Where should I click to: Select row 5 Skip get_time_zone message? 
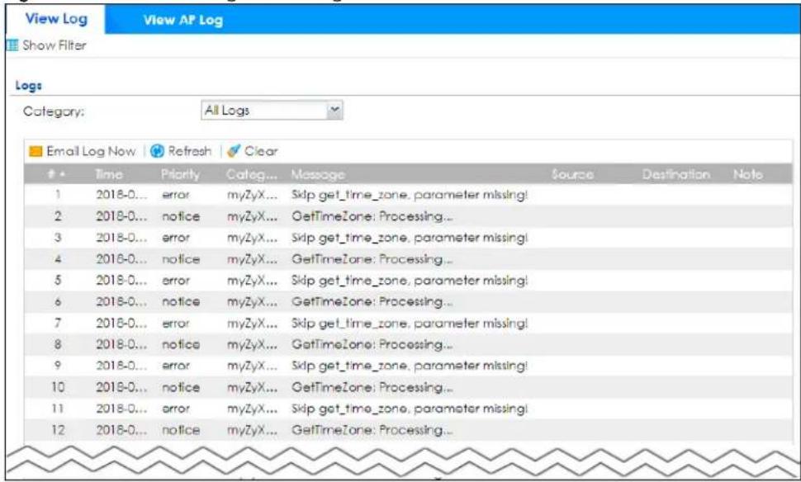click(410, 281)
